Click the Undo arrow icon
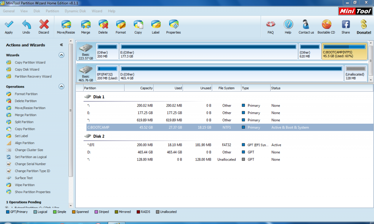Viewport: 374px width, 224px height. point(26,24)
